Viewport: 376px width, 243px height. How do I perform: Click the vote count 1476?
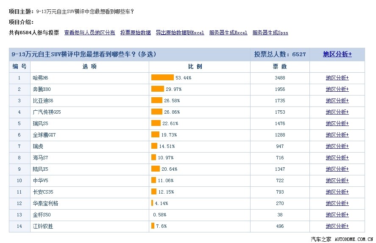tap(280, 124)
